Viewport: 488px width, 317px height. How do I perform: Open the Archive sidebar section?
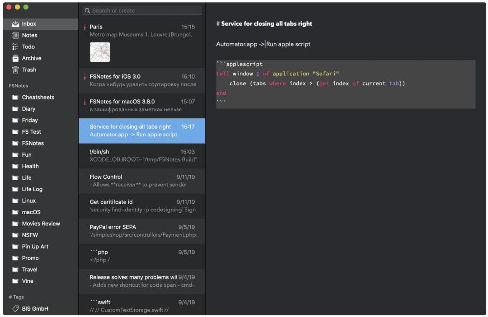41,59
